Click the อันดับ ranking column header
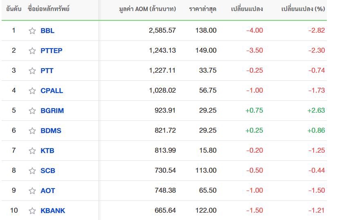 13,9
